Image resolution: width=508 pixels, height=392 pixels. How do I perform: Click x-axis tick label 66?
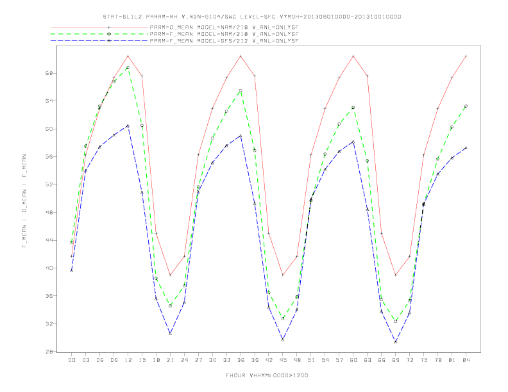pyautogui.click(x=382, y=360)
